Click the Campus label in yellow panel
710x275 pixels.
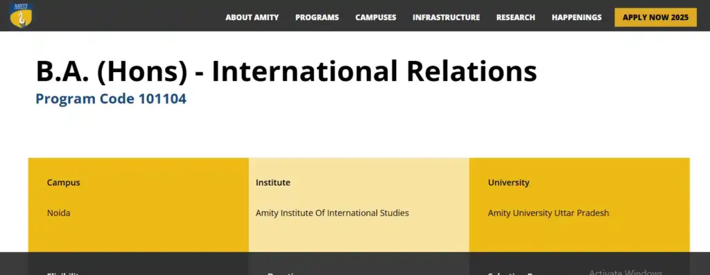pyautogui.click(x=63, y=182)
